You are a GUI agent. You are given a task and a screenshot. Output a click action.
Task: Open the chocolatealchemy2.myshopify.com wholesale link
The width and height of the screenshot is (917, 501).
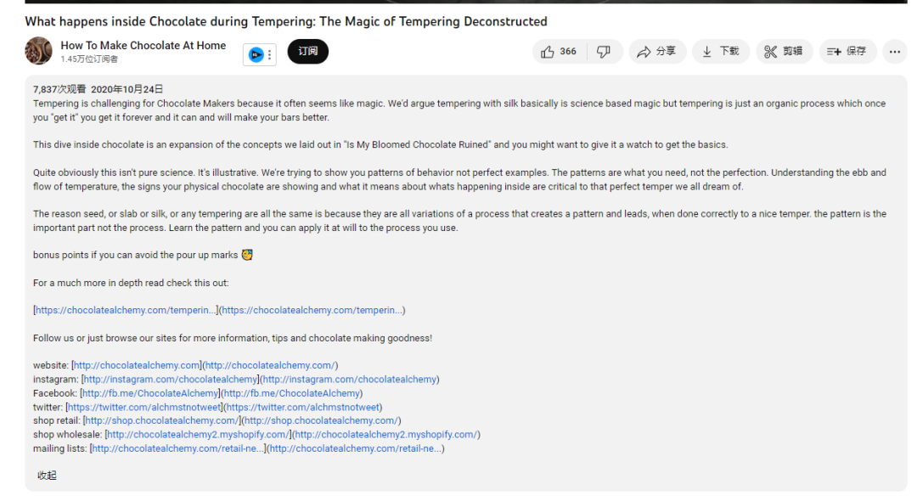click(198, 435)
